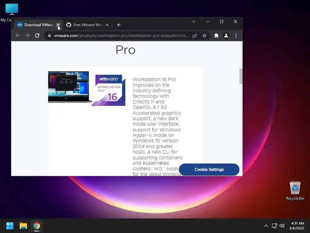Screen dimensions: 310x233
Task: Open the clock and date flyout
Action: pos(297,226)
